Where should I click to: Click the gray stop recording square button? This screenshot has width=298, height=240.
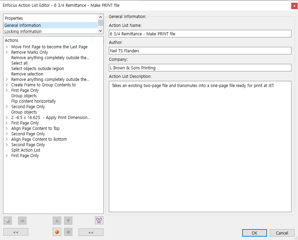click(x=68, y=232)
